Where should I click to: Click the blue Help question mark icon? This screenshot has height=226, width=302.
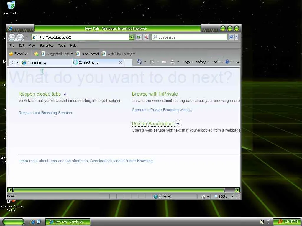227,62
